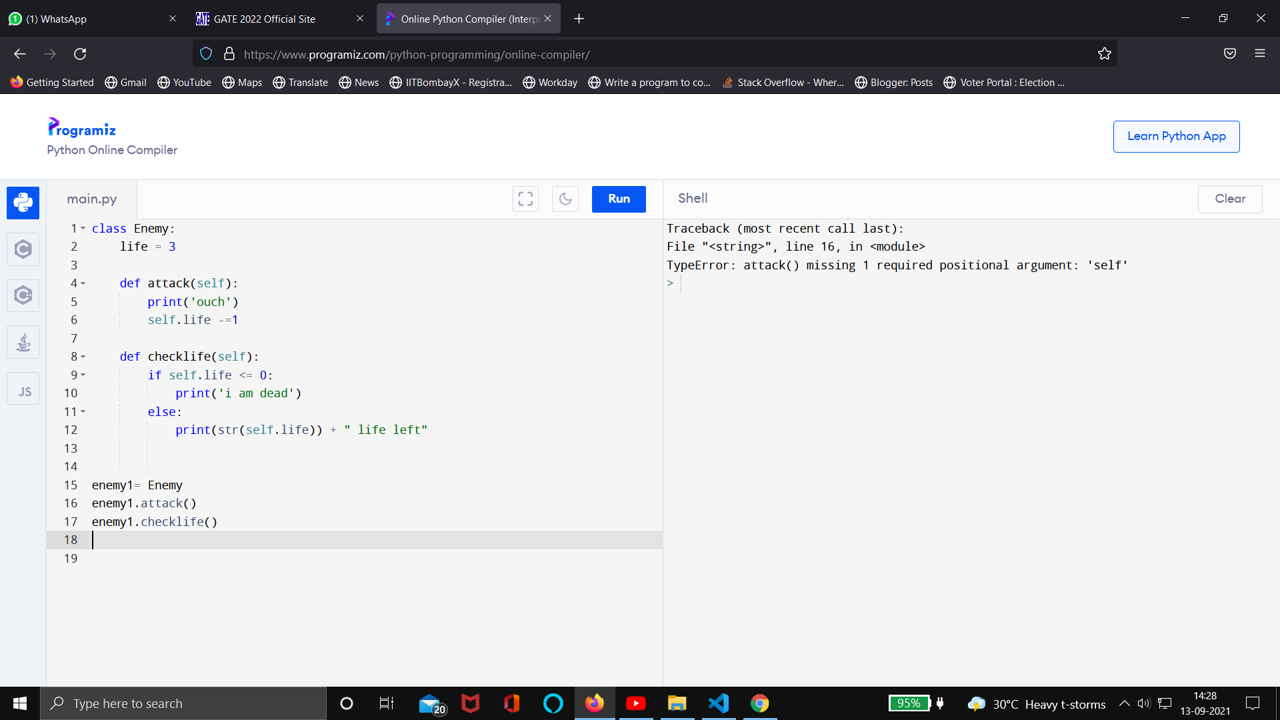Open Alexa ring icon in taskbar

click(x=553, y=703)
